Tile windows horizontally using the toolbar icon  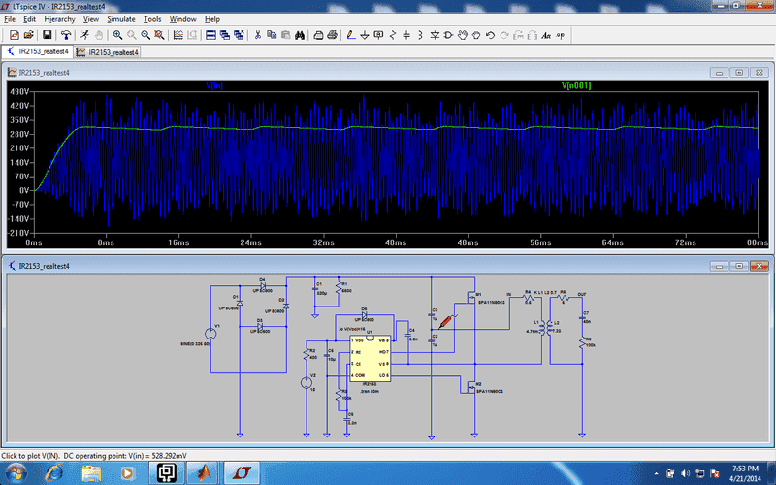(x=210, y=35)
